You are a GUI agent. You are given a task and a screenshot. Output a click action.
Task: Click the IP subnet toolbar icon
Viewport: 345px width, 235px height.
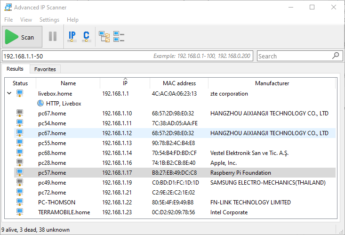(x=72, y=37)
